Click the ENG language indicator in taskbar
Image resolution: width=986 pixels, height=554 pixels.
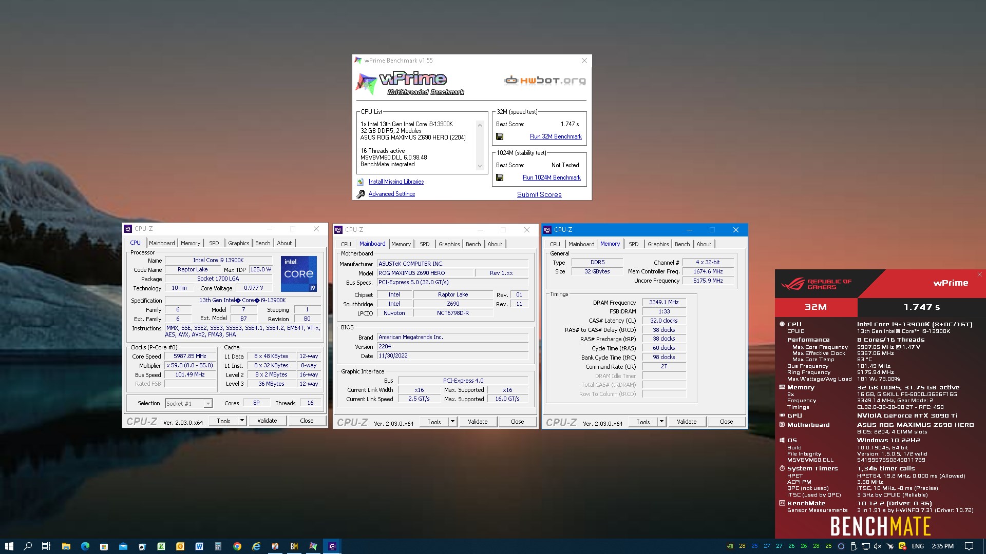coord(918,546)
